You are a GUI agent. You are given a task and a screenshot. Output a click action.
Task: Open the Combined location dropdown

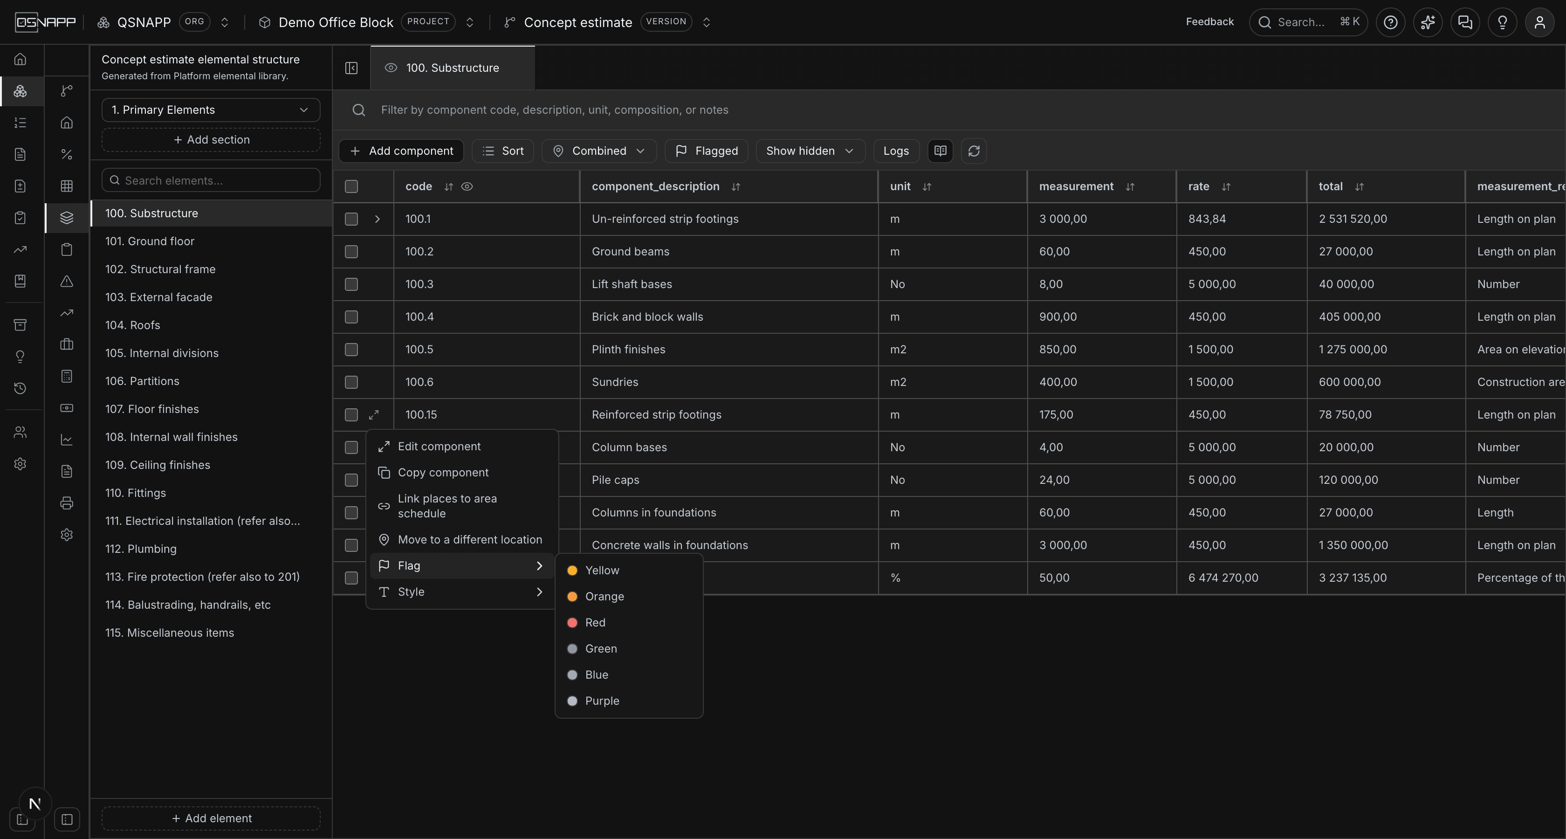coord(599,151)
